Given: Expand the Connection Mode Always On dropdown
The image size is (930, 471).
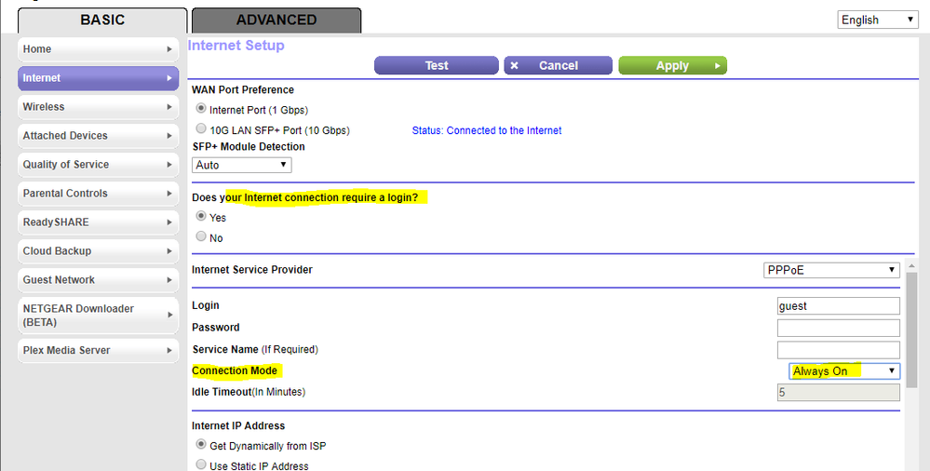Looking at the screenshot, I should pos(844,371).
